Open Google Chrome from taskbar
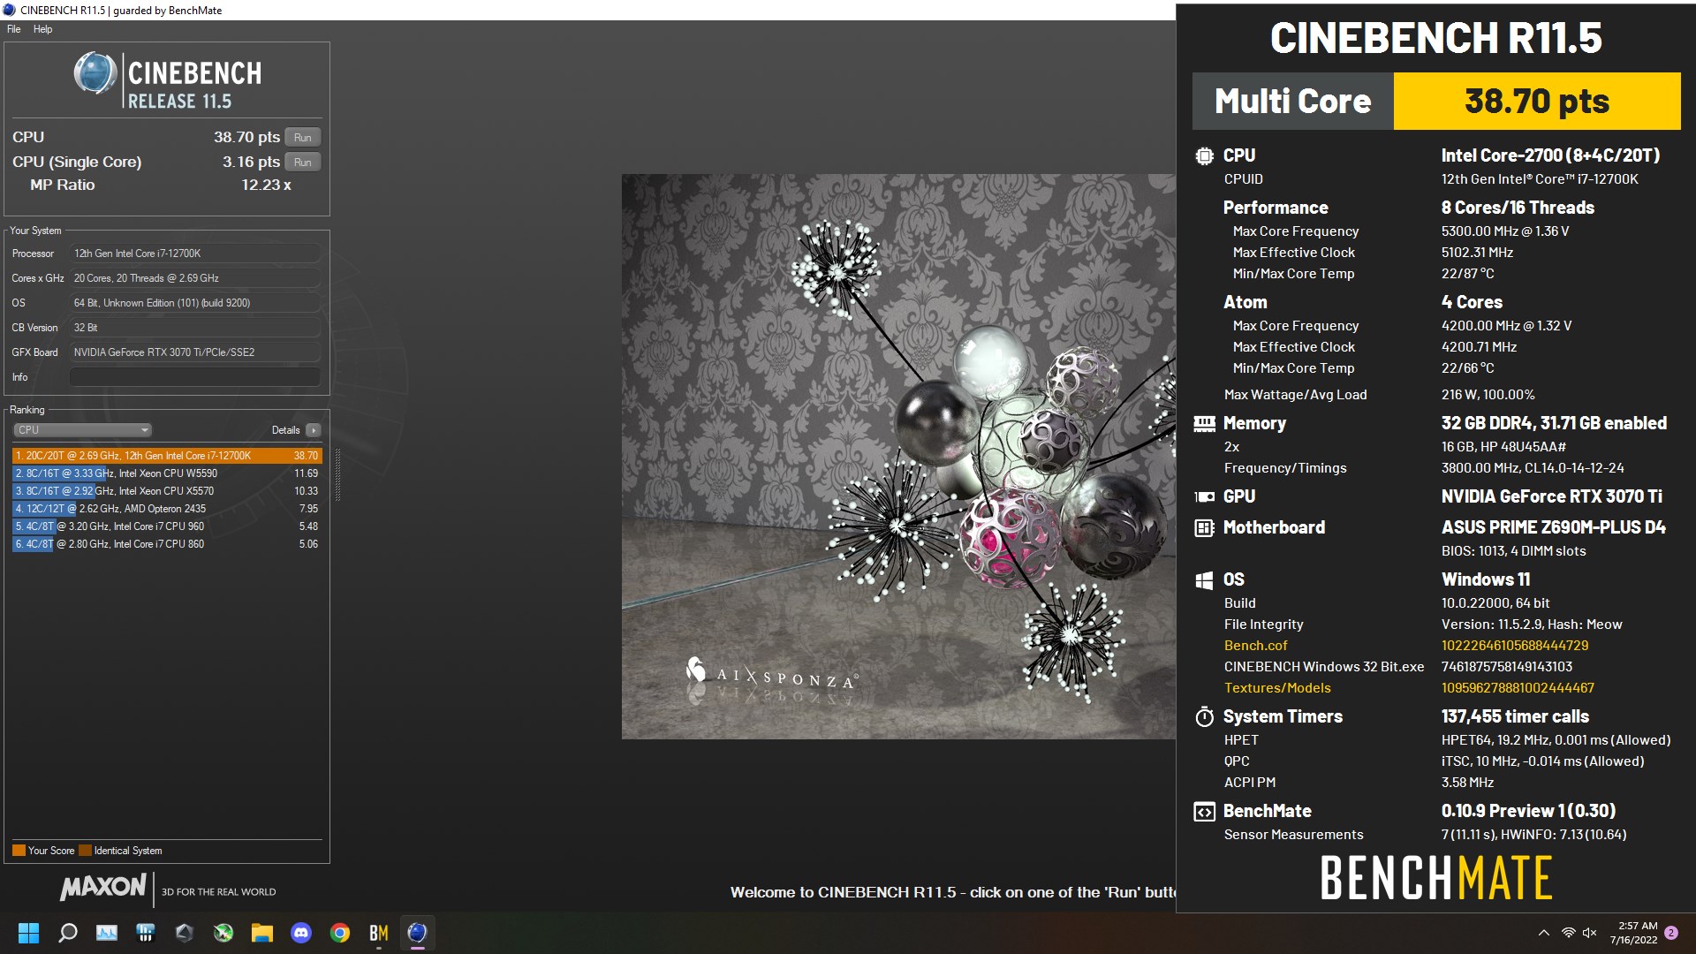1696x954 pixels. pyautogui.click(x=340, y=933)
